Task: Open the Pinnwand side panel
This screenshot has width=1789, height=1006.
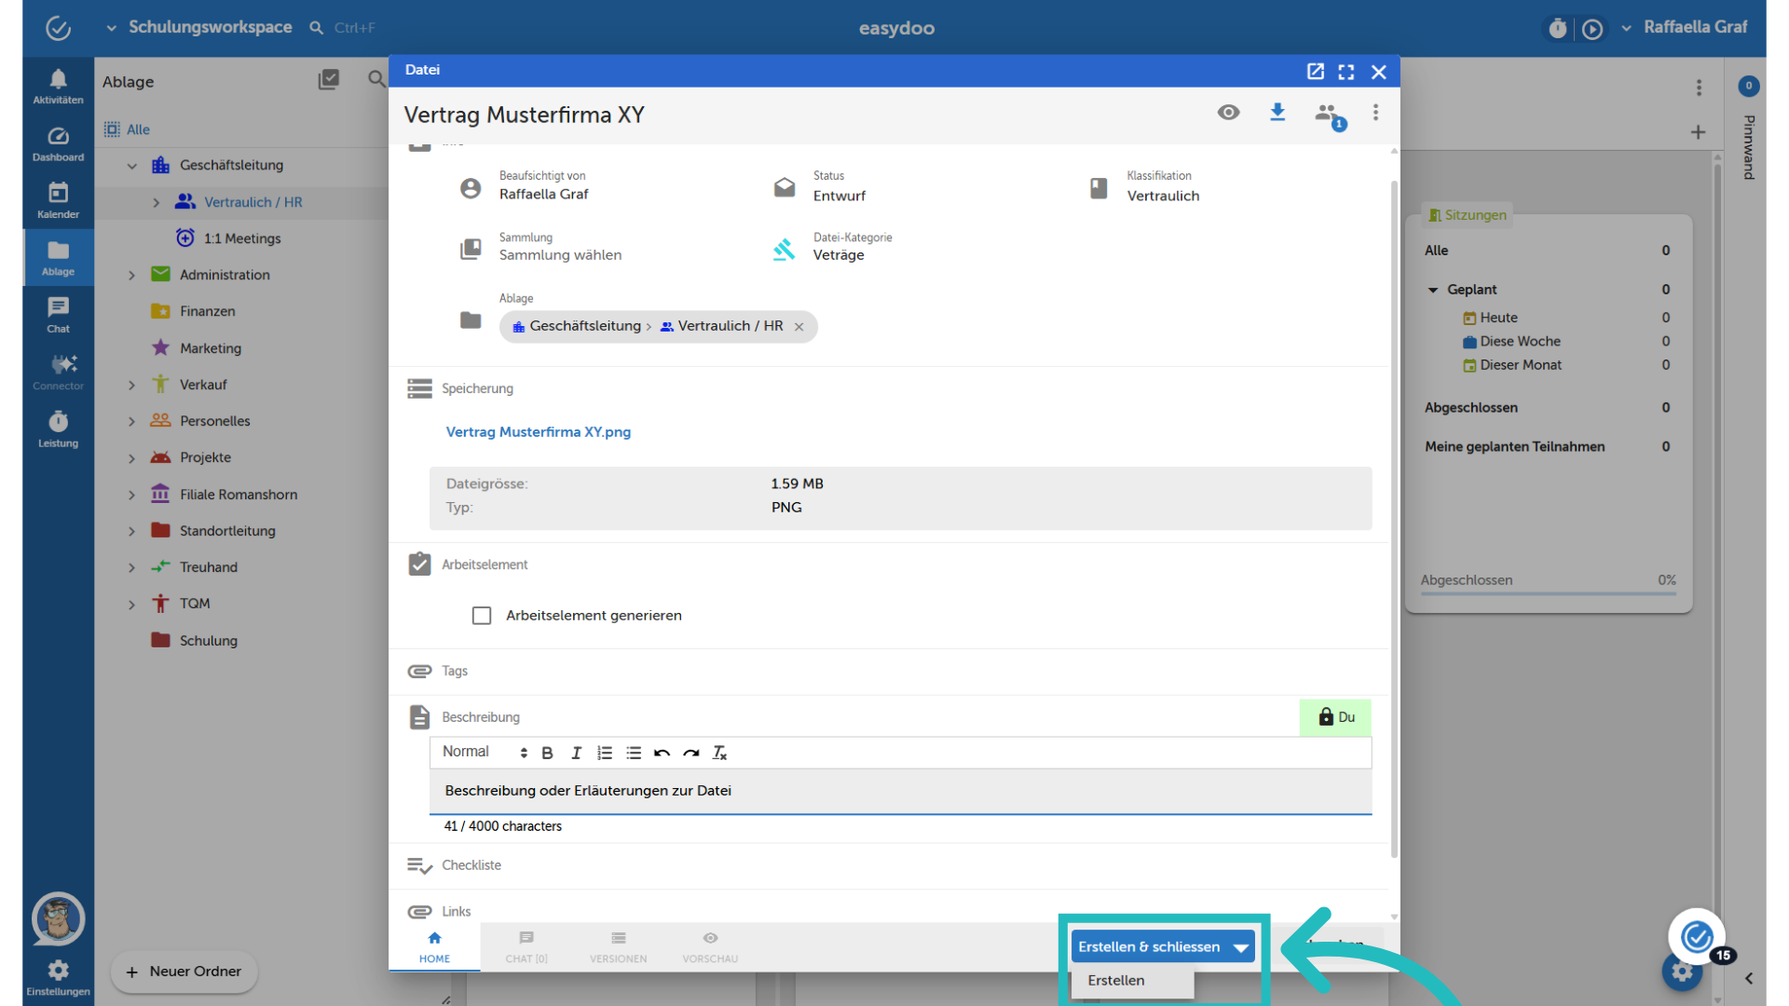Action: (x=1749, y=147)
